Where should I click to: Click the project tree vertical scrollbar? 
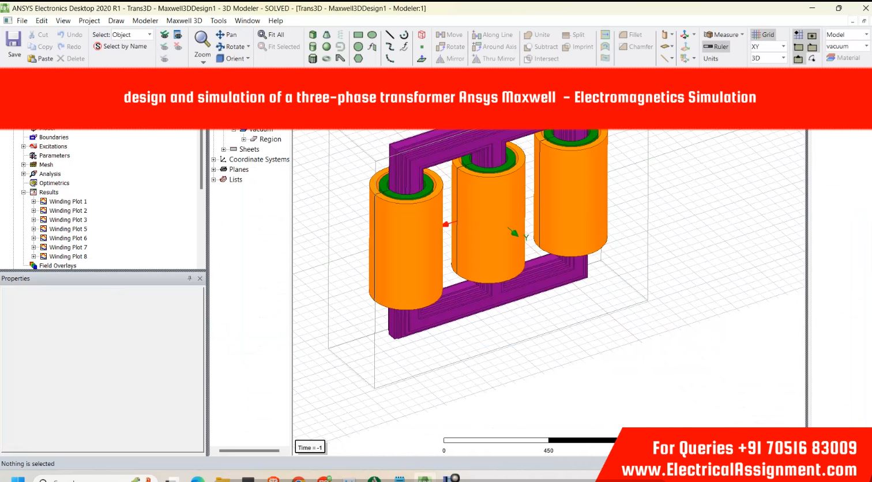(x=201, y=159)
